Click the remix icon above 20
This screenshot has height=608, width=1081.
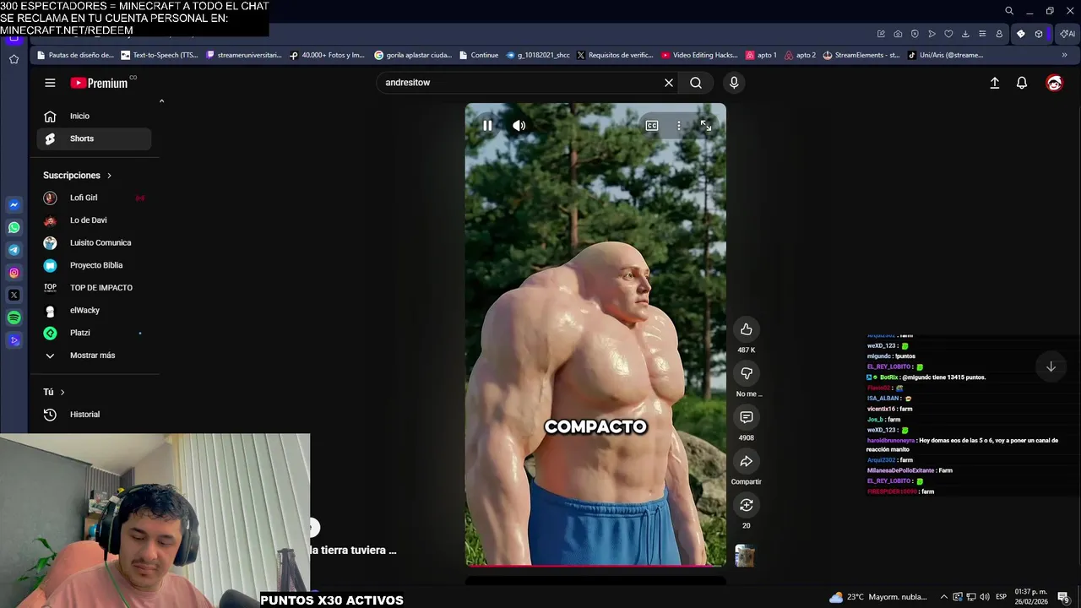pos(747,505)
